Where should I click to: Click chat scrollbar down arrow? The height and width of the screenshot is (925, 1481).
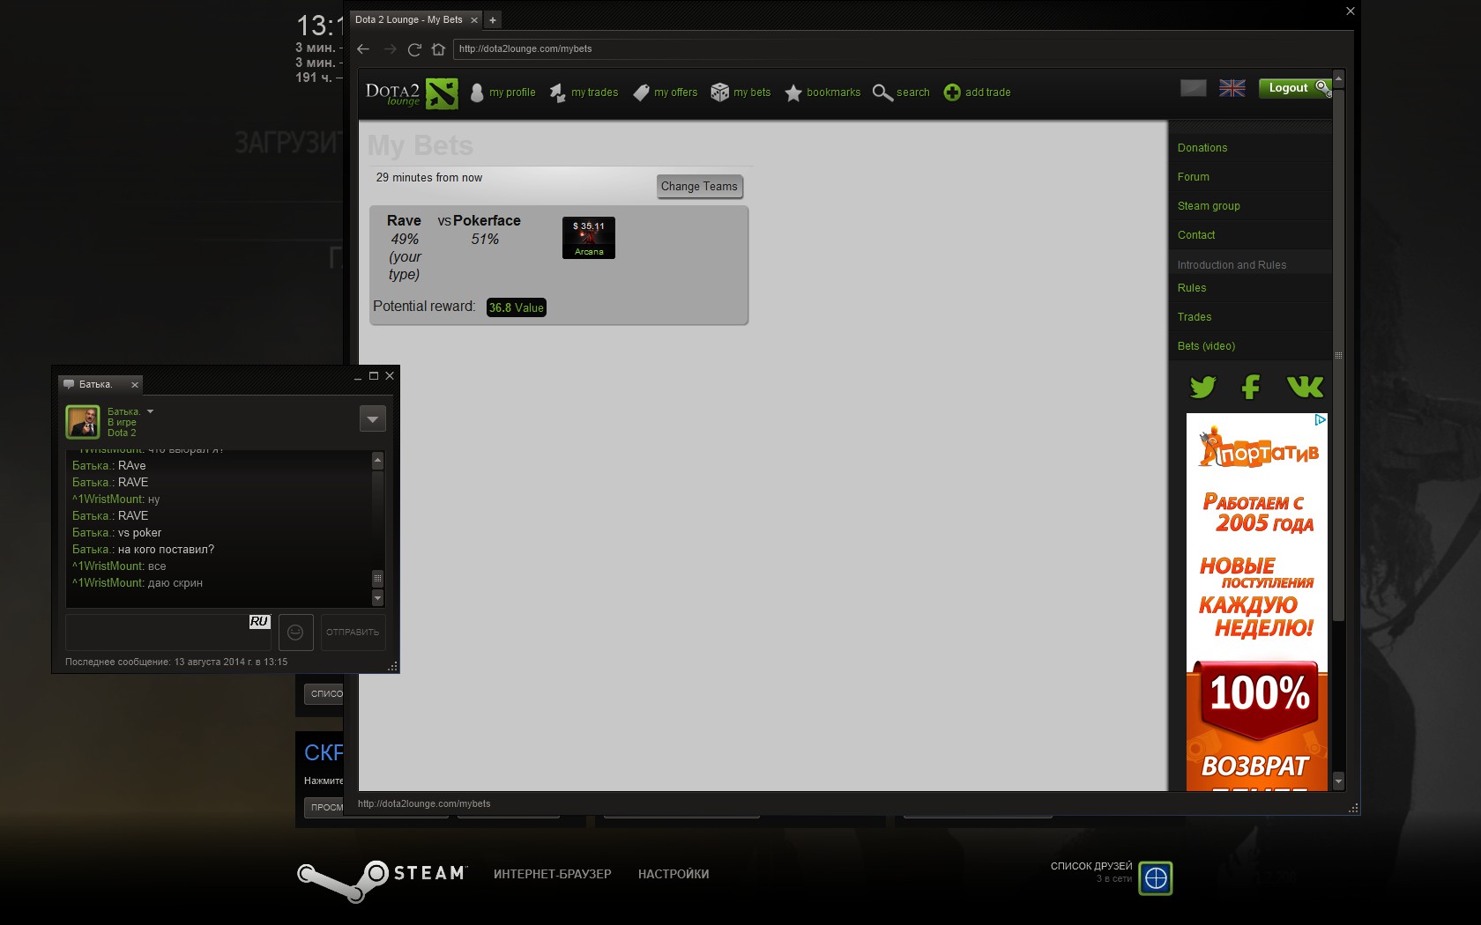point(377,598)
